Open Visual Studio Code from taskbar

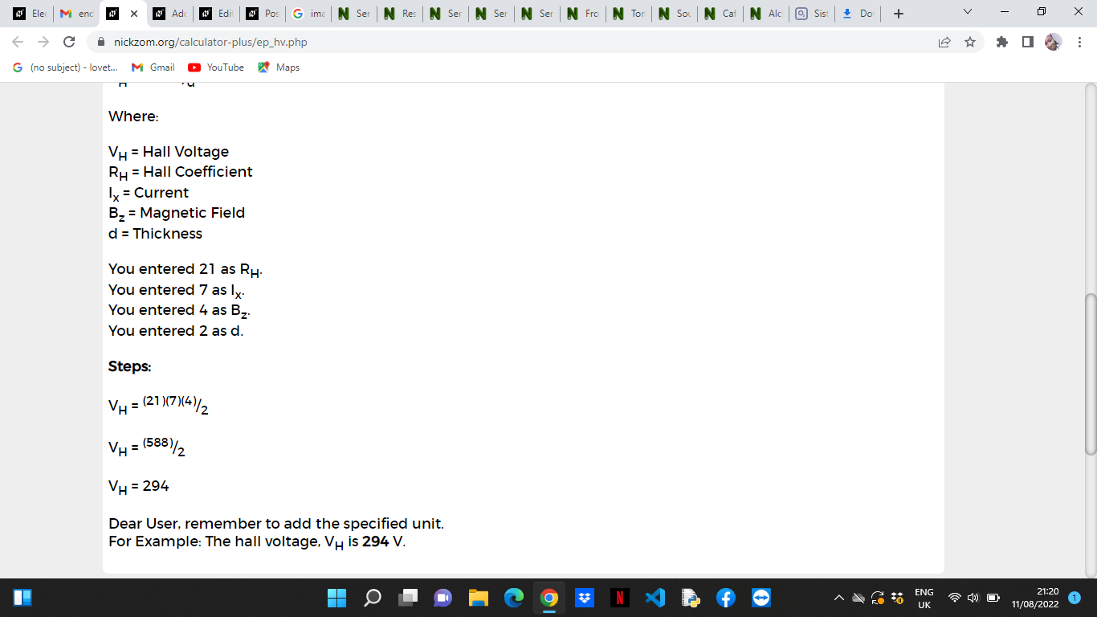[655, 598]
